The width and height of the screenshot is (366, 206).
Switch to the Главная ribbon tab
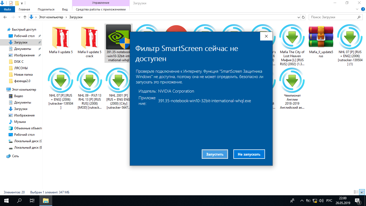pyautogui.click(x=24, y=9)
